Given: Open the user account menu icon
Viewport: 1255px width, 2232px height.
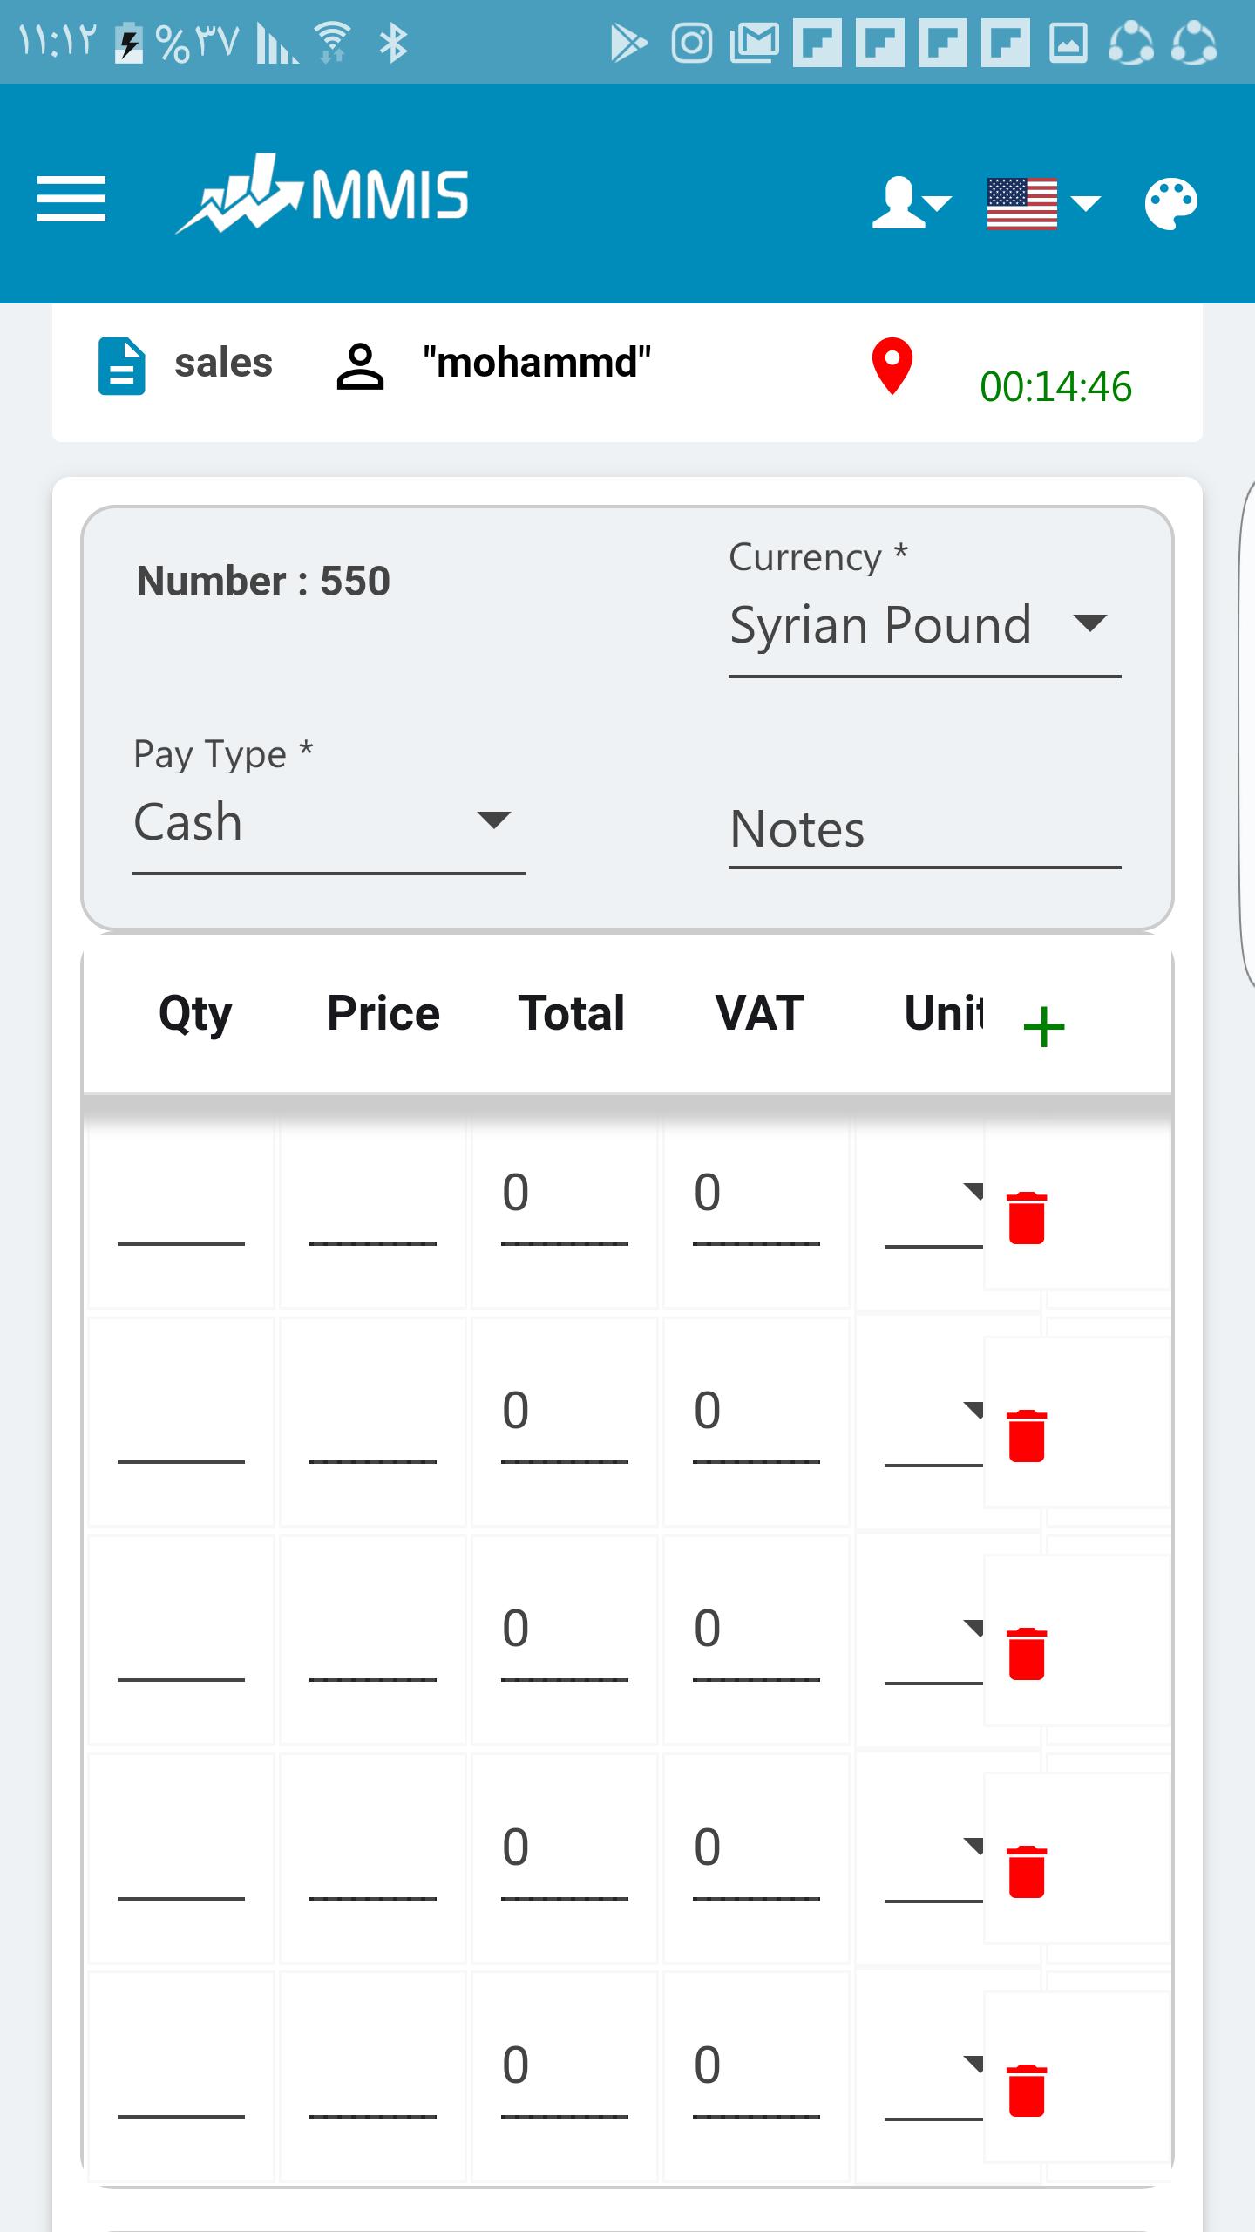Looking at the screenshot, I should pyautogui.click(x=912, y=203).
